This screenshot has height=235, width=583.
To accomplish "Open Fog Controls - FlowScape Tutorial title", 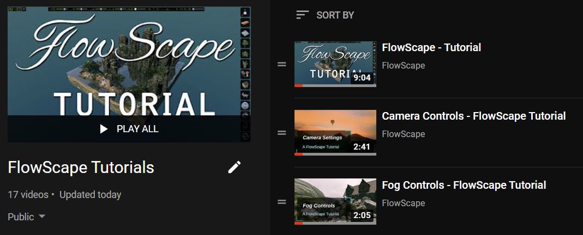I will coord(464,185).
